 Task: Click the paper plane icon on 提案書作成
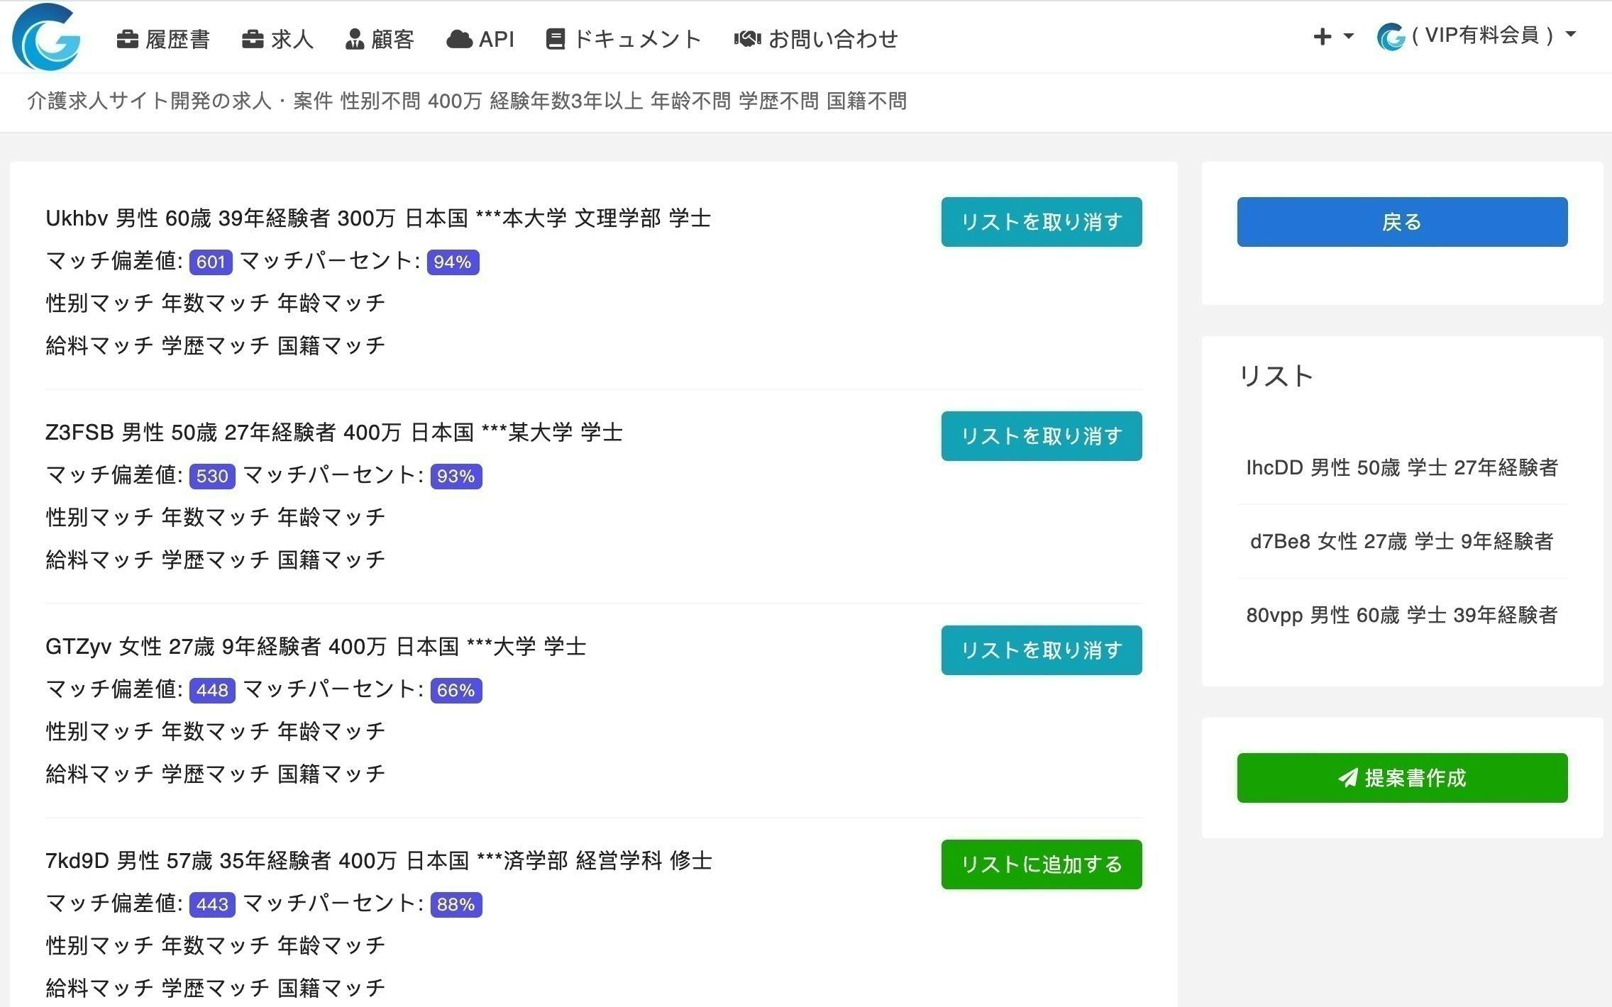click(1347, 778)
